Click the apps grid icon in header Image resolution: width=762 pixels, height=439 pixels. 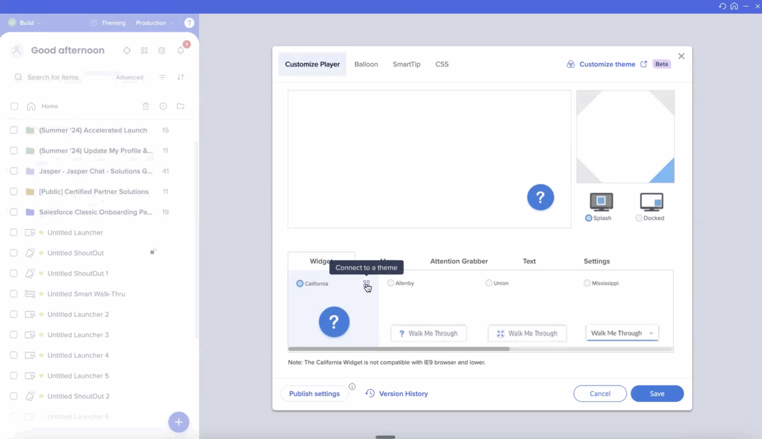144,50
